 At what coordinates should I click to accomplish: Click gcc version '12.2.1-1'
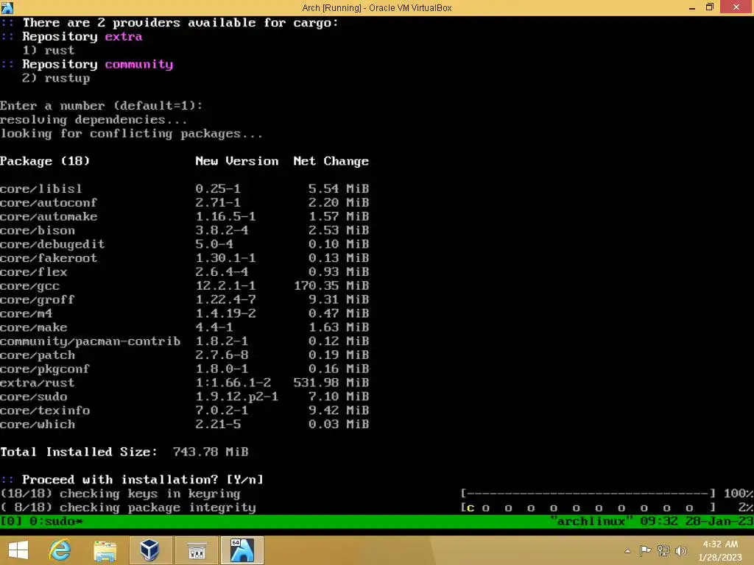[225, 286]
